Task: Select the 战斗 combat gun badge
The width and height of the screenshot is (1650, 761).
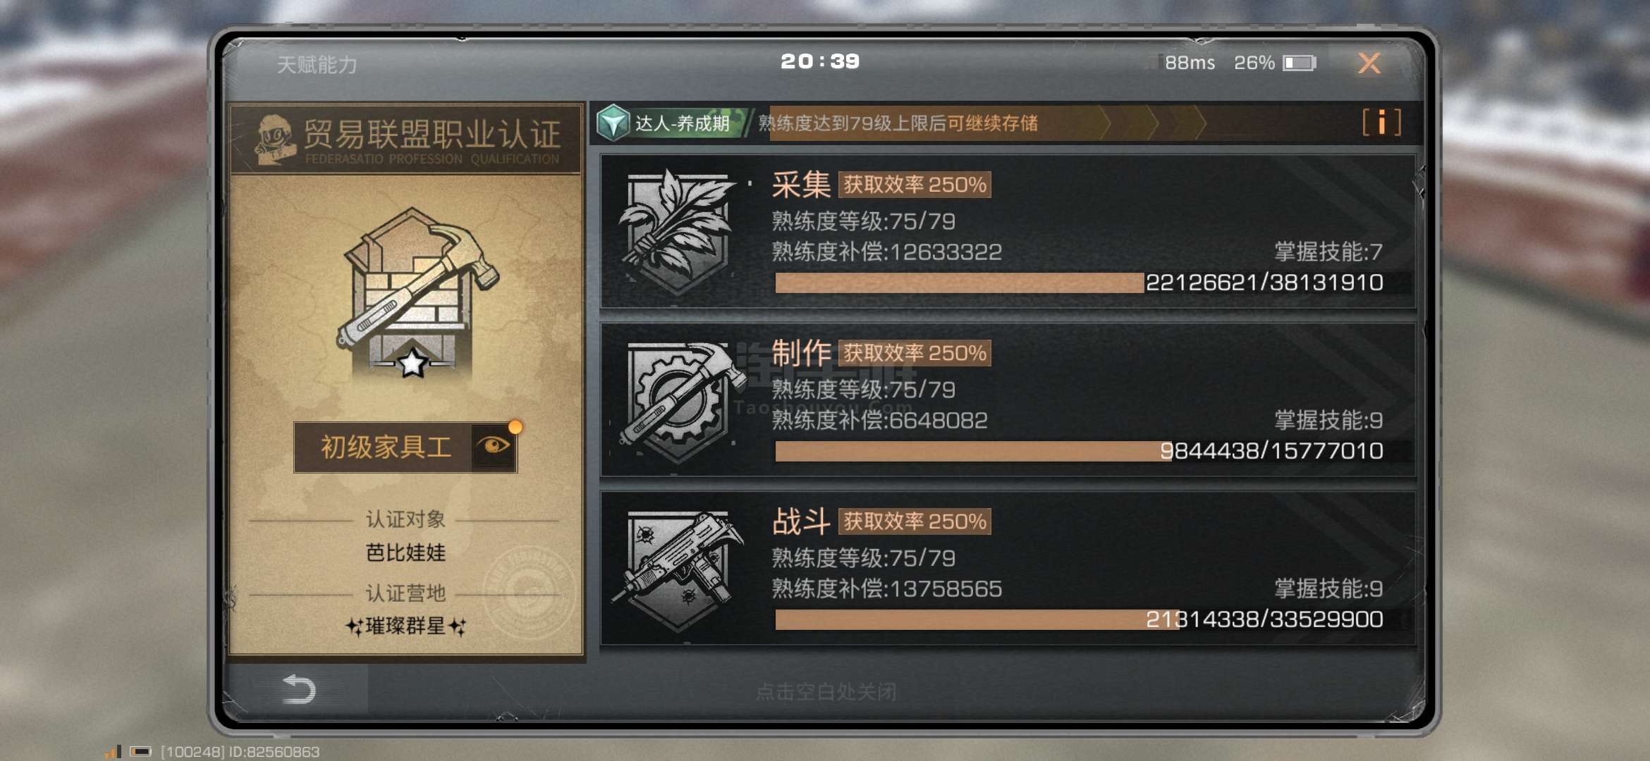Action: click(678, 569)
